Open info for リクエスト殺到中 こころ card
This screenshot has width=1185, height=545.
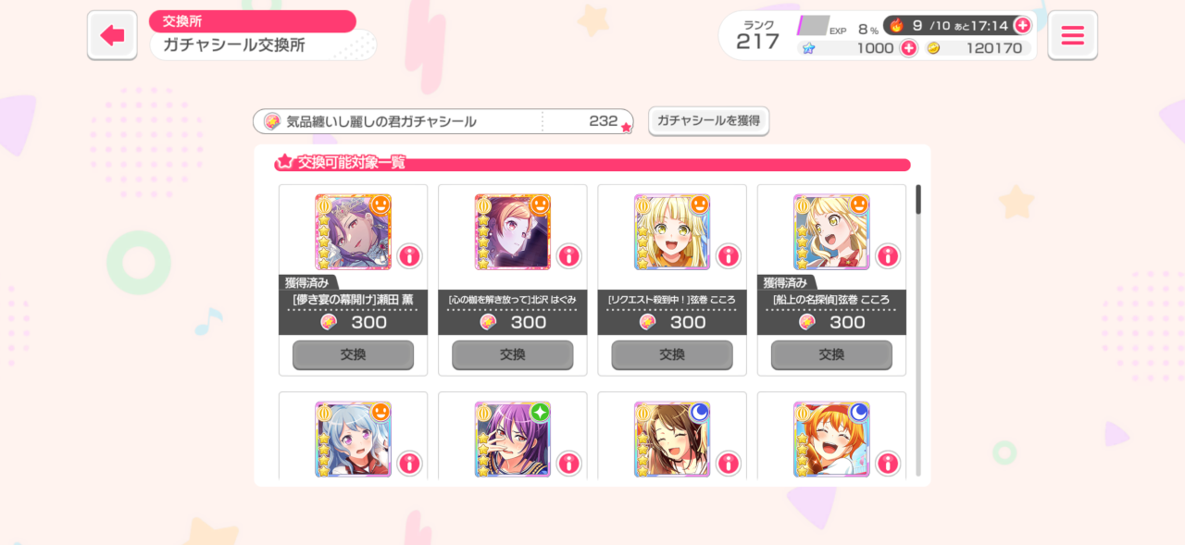728,255
